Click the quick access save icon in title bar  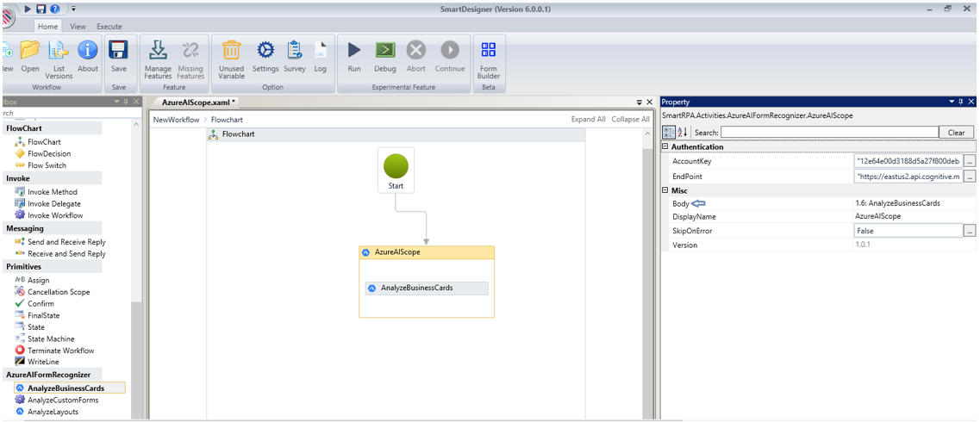click(41, 9)
